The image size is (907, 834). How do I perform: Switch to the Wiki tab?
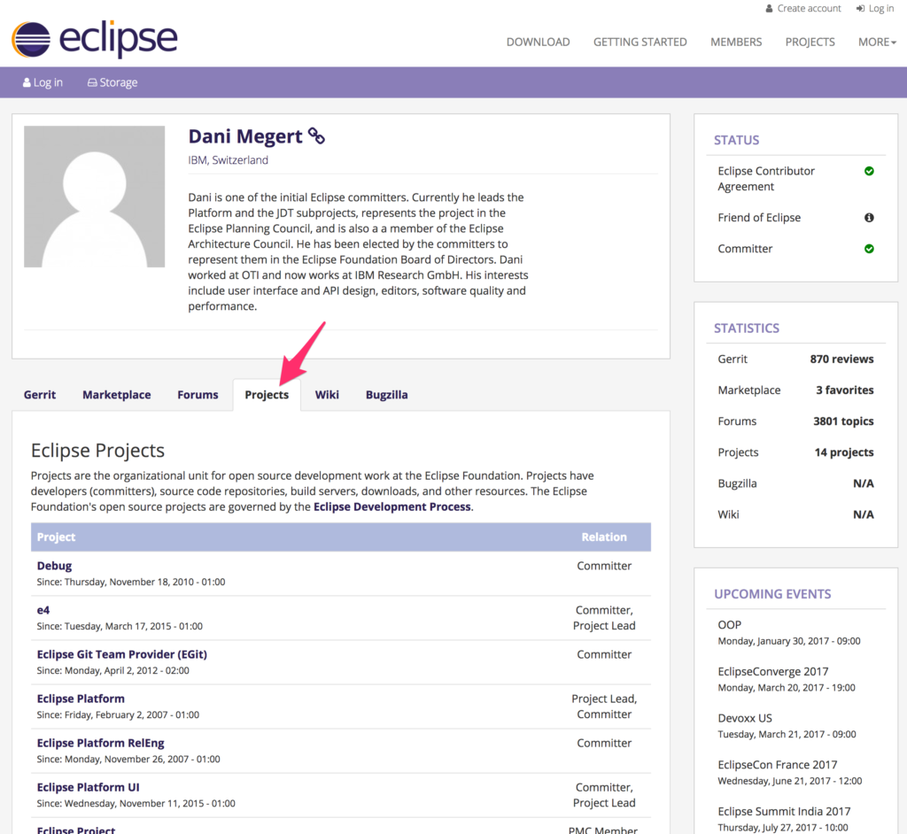point(327,395)
